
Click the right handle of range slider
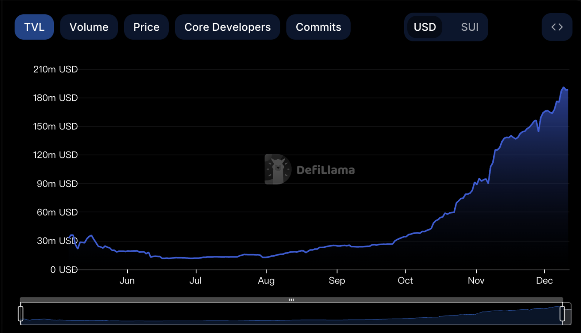(562, 313)
